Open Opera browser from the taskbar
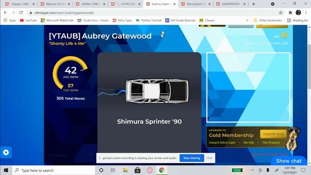This screenshot has width=311, height=175. coord(150,170)
